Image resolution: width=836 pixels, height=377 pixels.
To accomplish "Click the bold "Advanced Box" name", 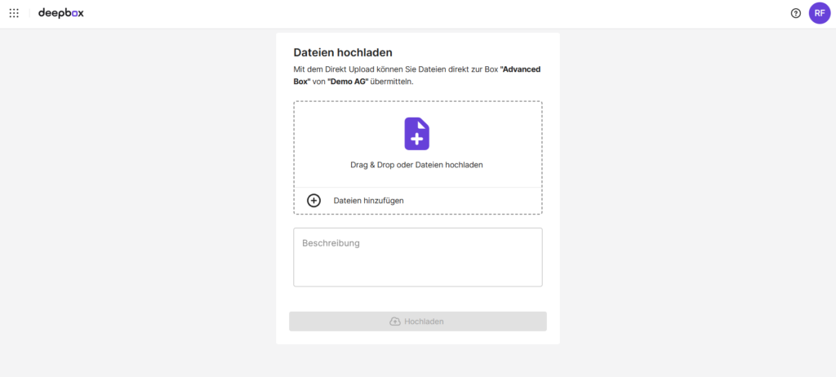I will (x=521, y=69).
